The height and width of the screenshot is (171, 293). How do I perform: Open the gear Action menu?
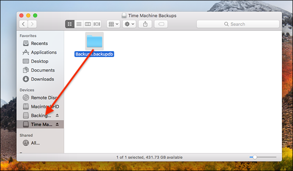coord(129,24)
